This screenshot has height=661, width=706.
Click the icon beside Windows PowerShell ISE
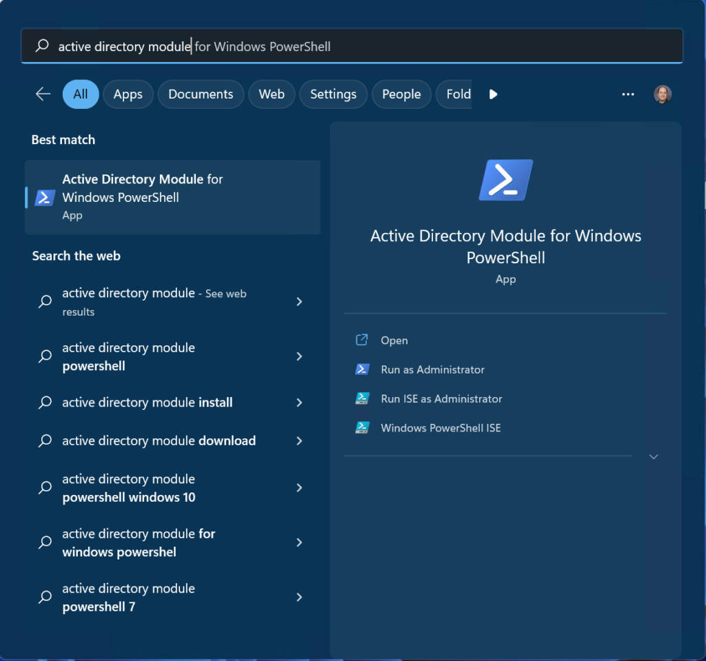point(362,428)
